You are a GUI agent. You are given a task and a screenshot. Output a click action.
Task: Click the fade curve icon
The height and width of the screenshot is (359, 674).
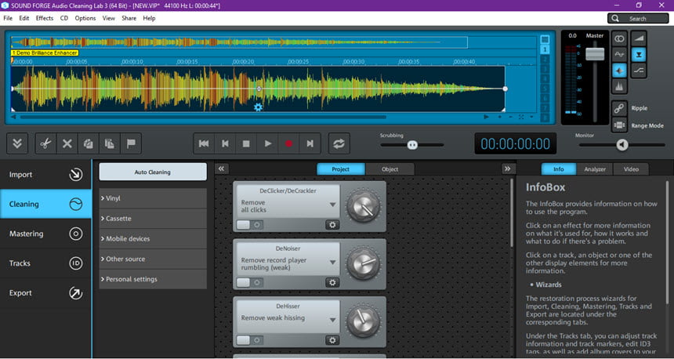pyautogui.click(x=640, y=71)
